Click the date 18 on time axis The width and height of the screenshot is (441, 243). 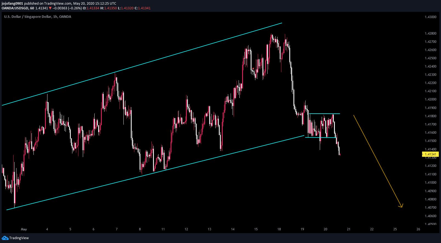[x=279, y=229]
